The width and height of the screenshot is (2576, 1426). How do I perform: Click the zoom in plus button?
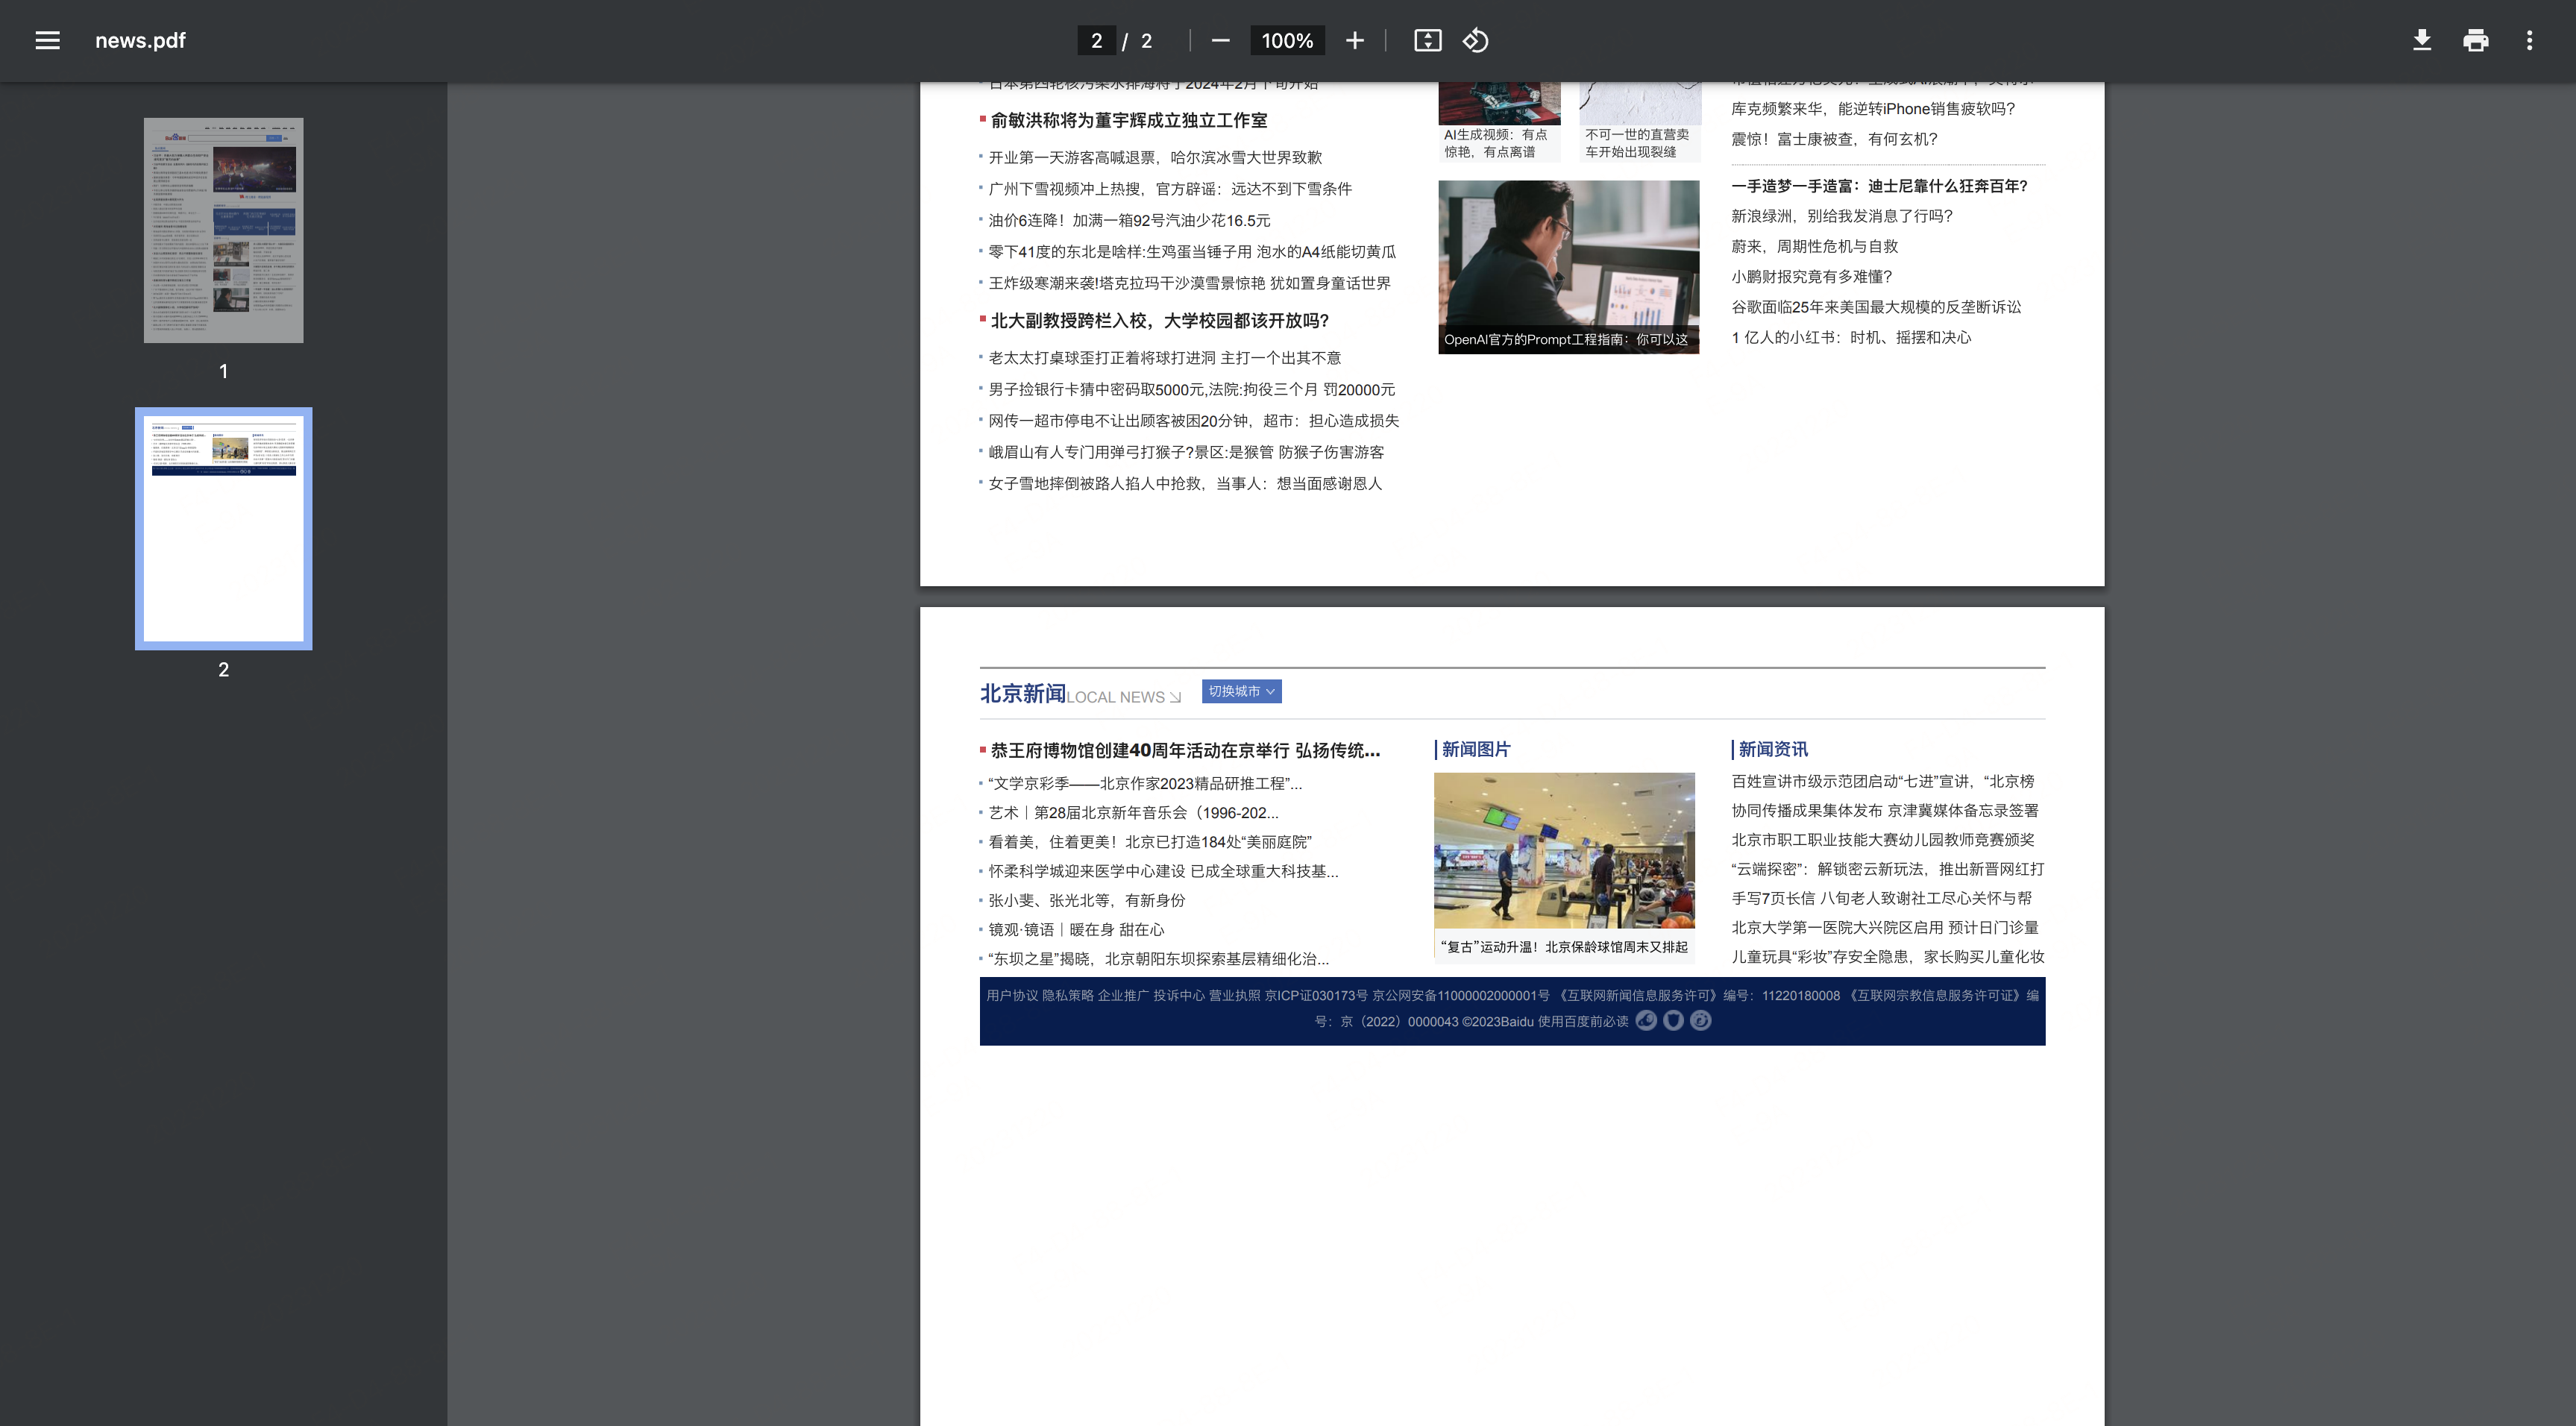coord(1354,40)
